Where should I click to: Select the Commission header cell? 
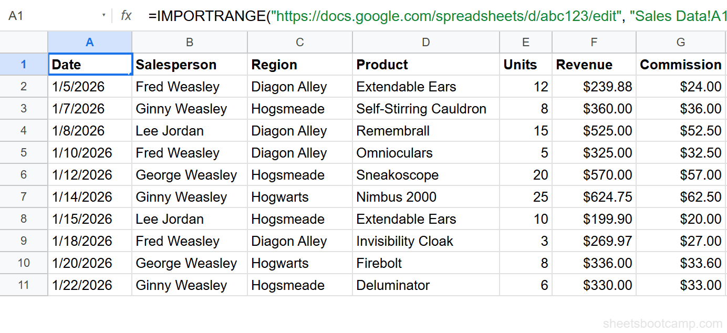[x=680, y=64]
